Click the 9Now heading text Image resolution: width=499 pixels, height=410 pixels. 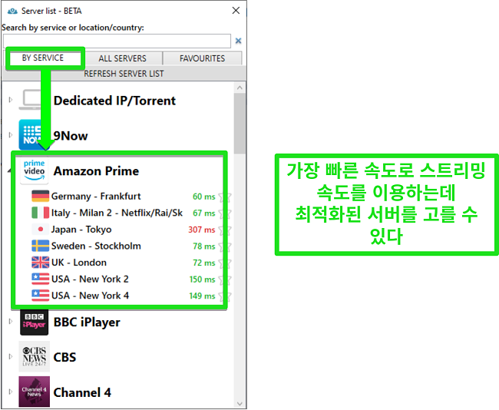click(x=71, y=136)
